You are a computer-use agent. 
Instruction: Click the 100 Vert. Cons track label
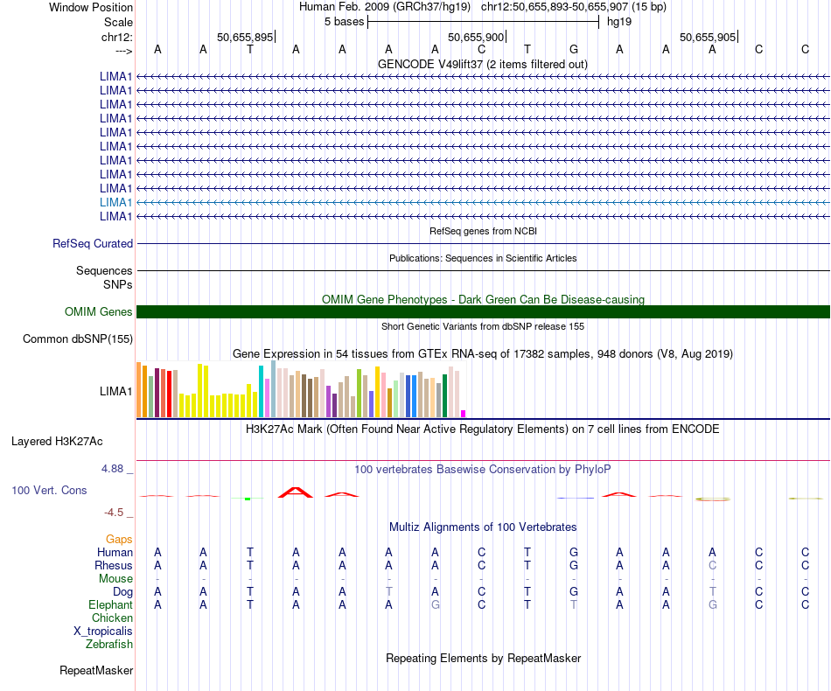49,490
